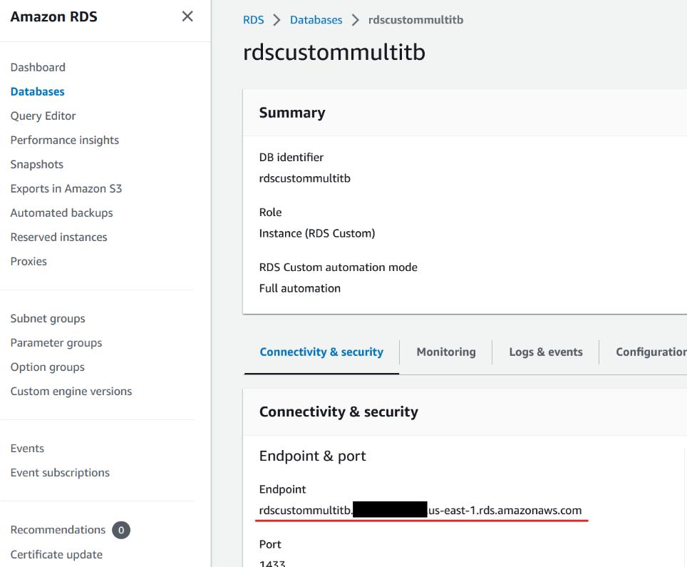687x567 pixels.
Task: Open Recommendations page
Action: click(x=58, y=530)
